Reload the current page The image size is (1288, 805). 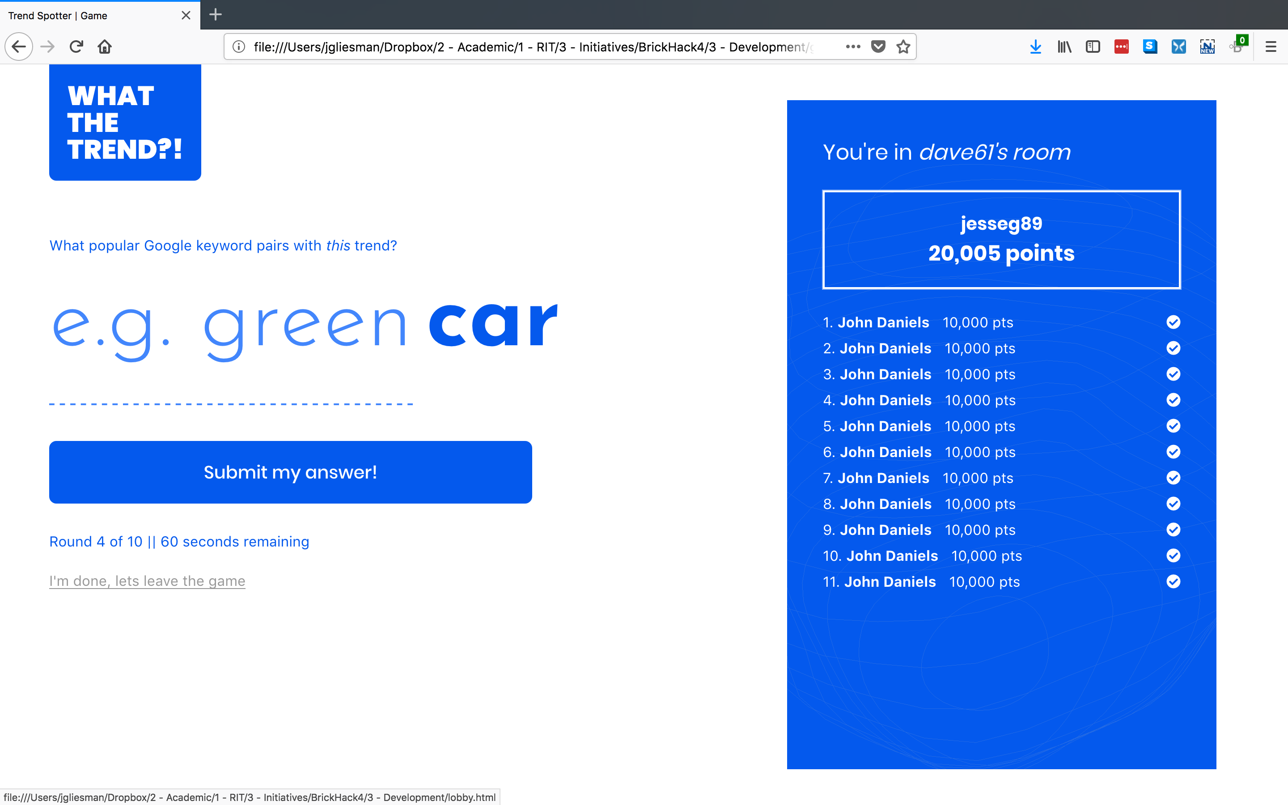(x=76, y=47)
